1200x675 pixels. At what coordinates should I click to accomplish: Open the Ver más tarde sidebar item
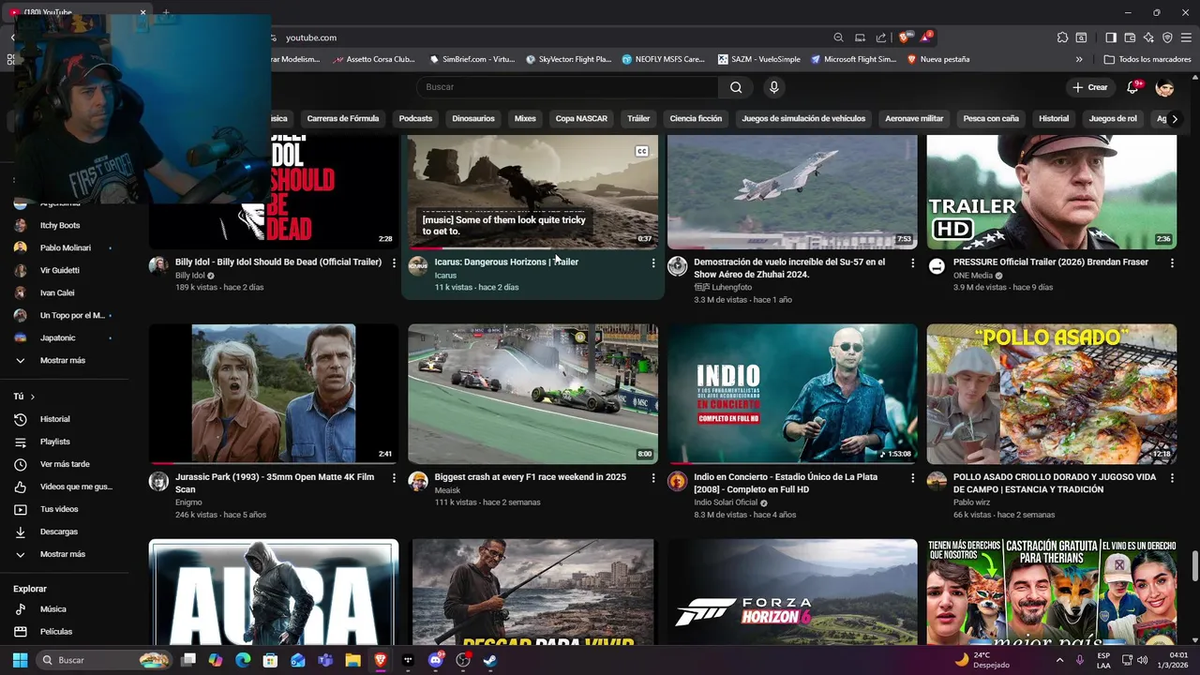(66, 464)
